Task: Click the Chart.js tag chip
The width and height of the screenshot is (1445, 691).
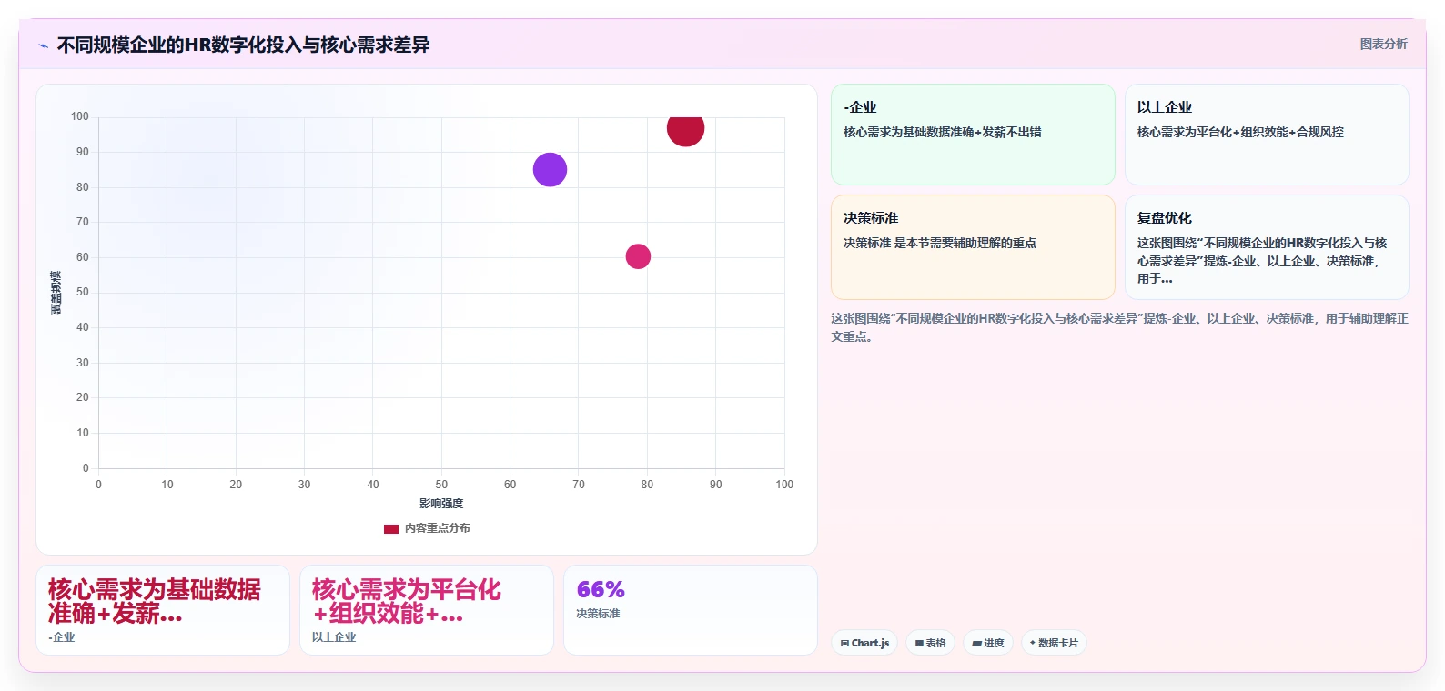Action: tap(864, 643)
